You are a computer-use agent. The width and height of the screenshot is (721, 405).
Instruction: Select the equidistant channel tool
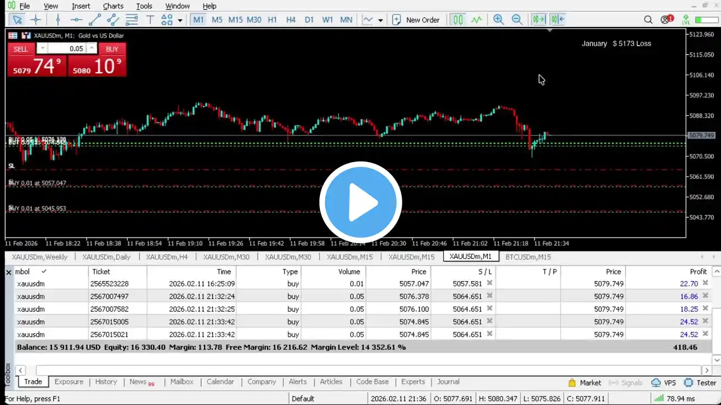pyautogui.click(x=113, y=20)
